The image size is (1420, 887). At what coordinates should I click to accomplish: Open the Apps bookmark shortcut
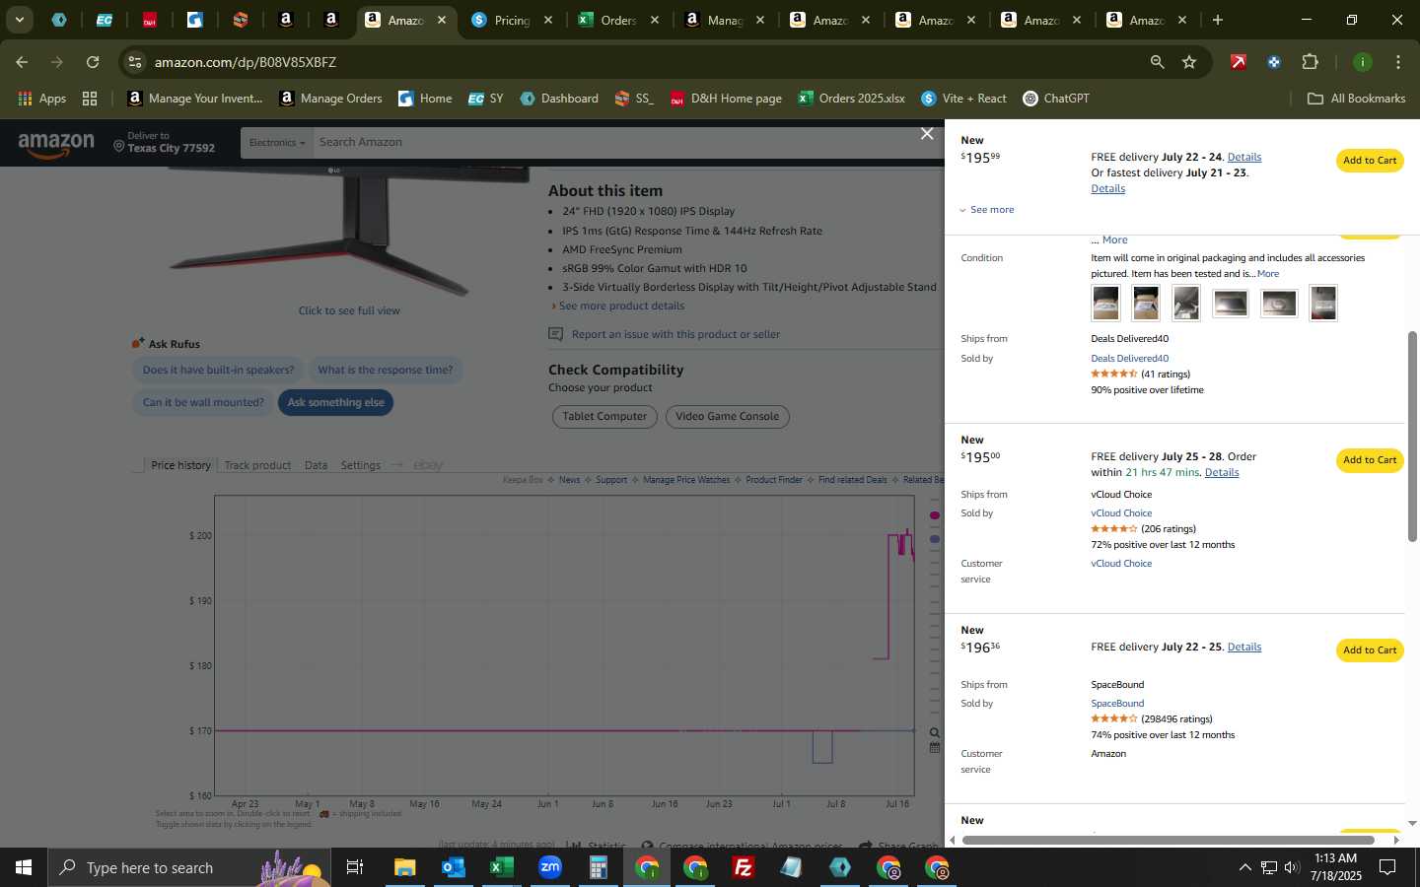point(41,99)
